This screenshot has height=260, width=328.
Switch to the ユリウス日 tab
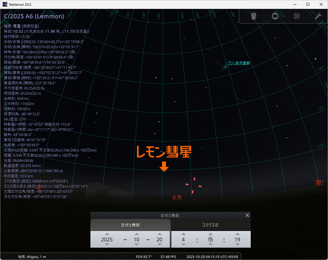211,225
